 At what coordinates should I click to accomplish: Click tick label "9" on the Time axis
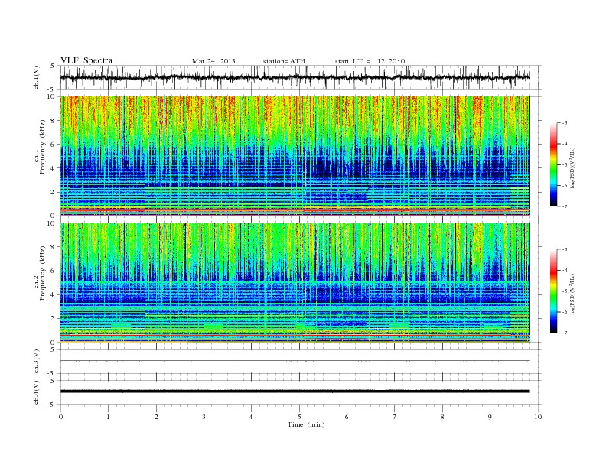490,417
